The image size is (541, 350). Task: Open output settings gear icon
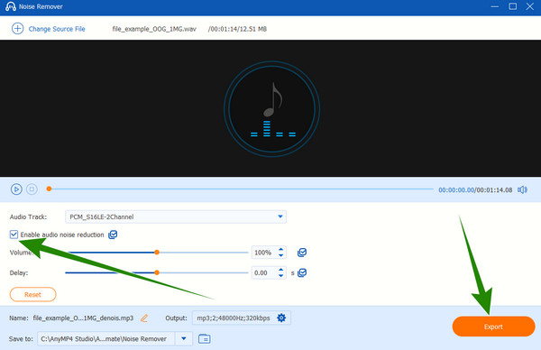pos(281,318)
